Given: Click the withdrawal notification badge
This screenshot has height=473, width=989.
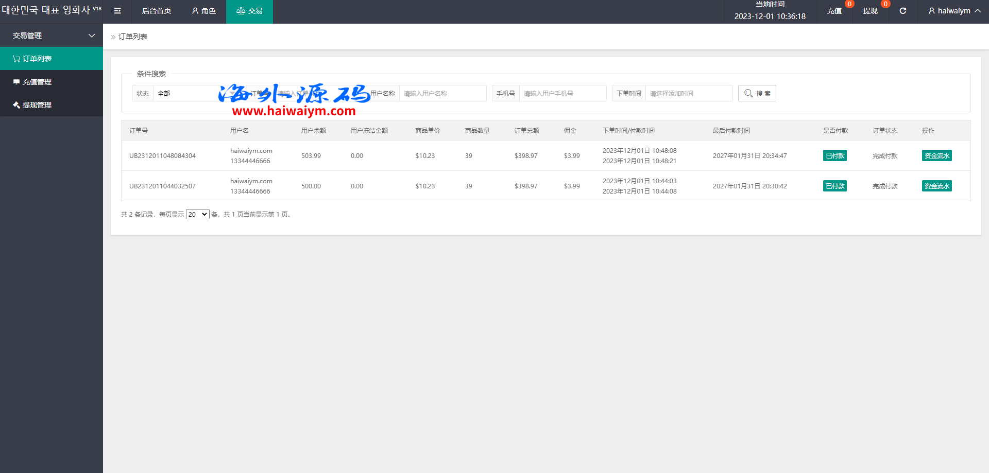Looking at the screenshot, I should [885, 4].
